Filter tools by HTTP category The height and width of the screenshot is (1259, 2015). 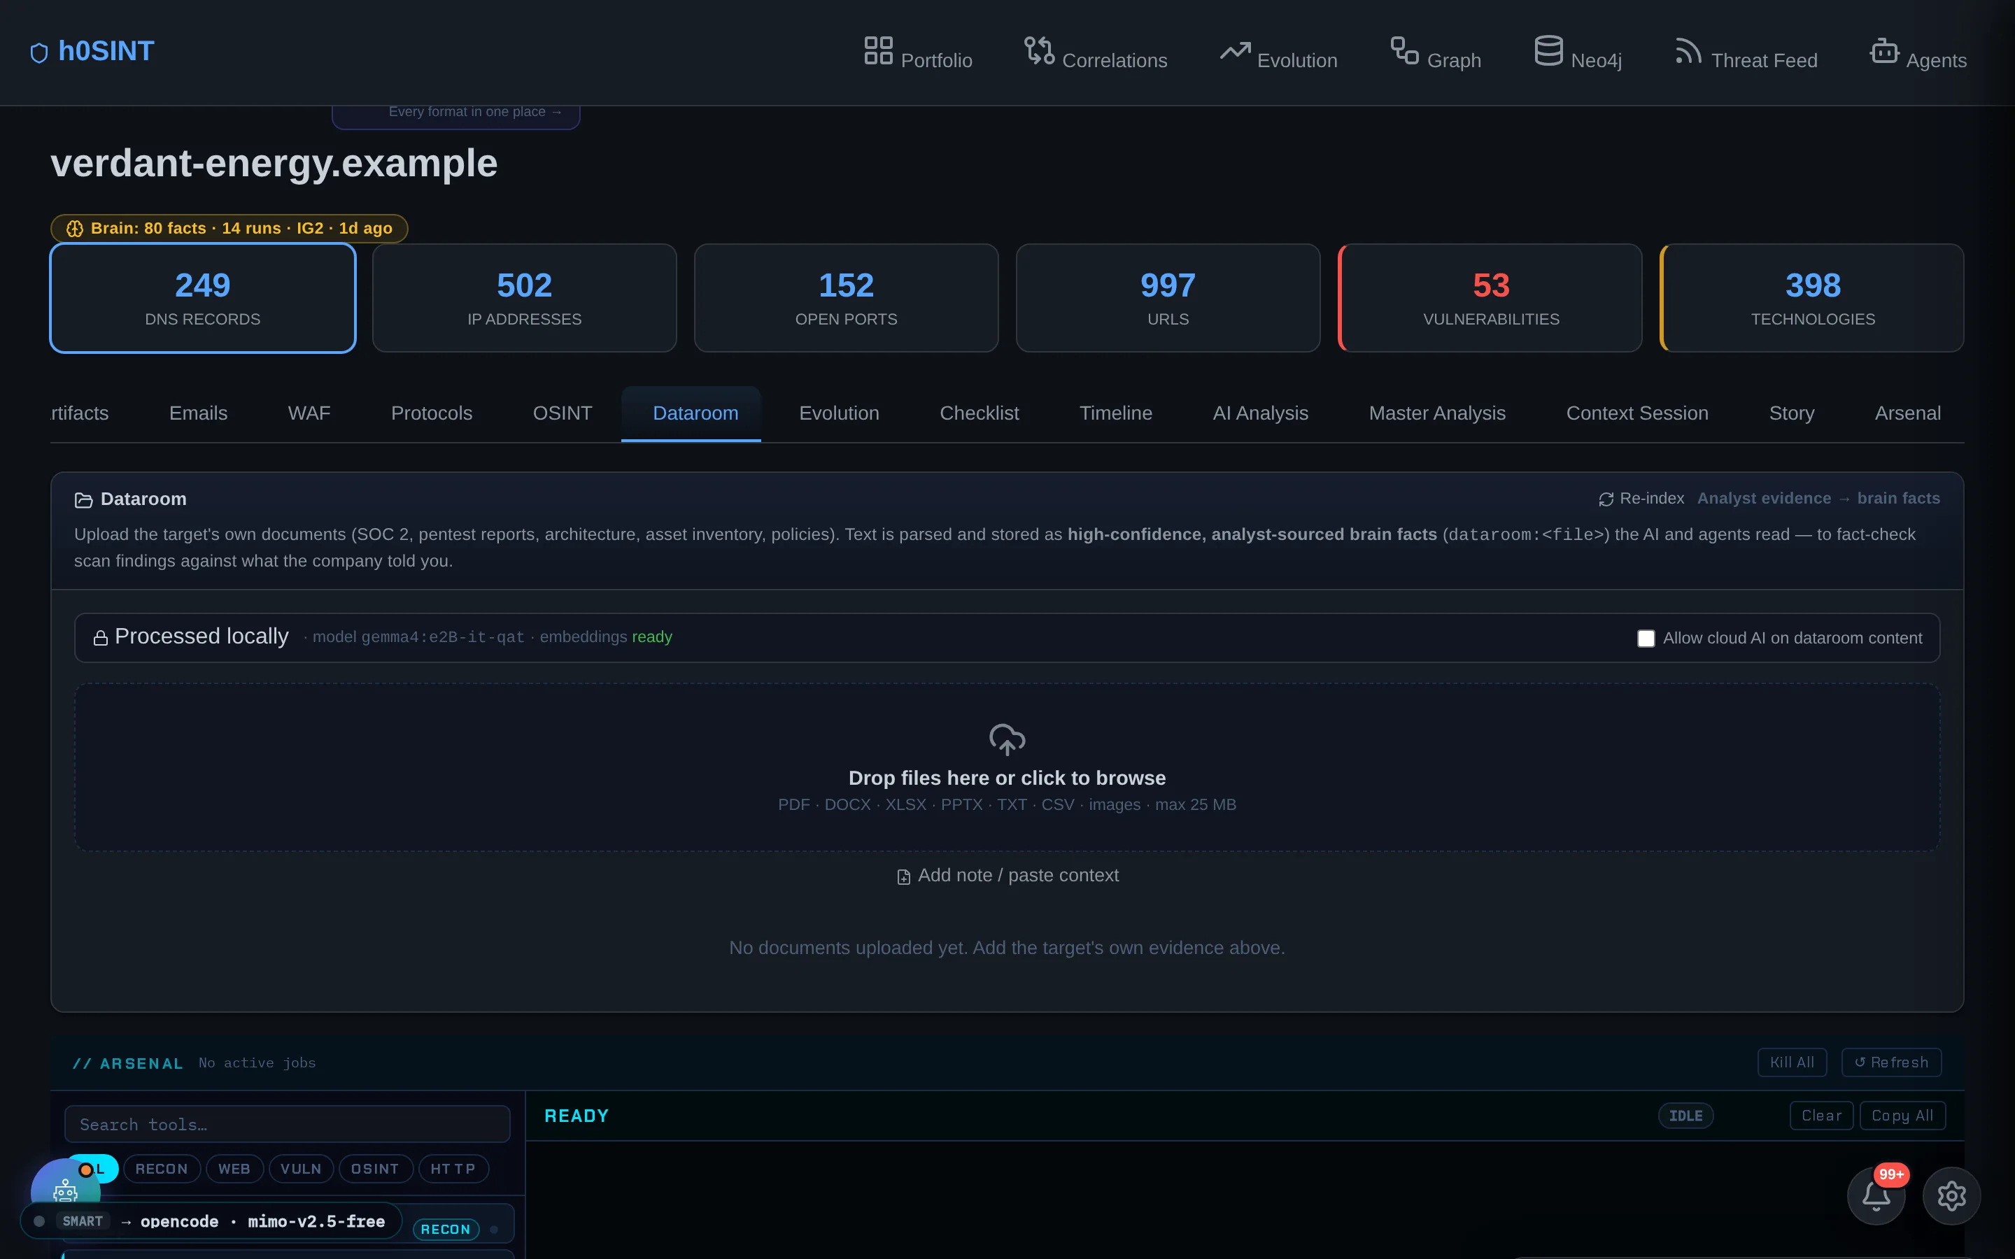(453, 1169)
